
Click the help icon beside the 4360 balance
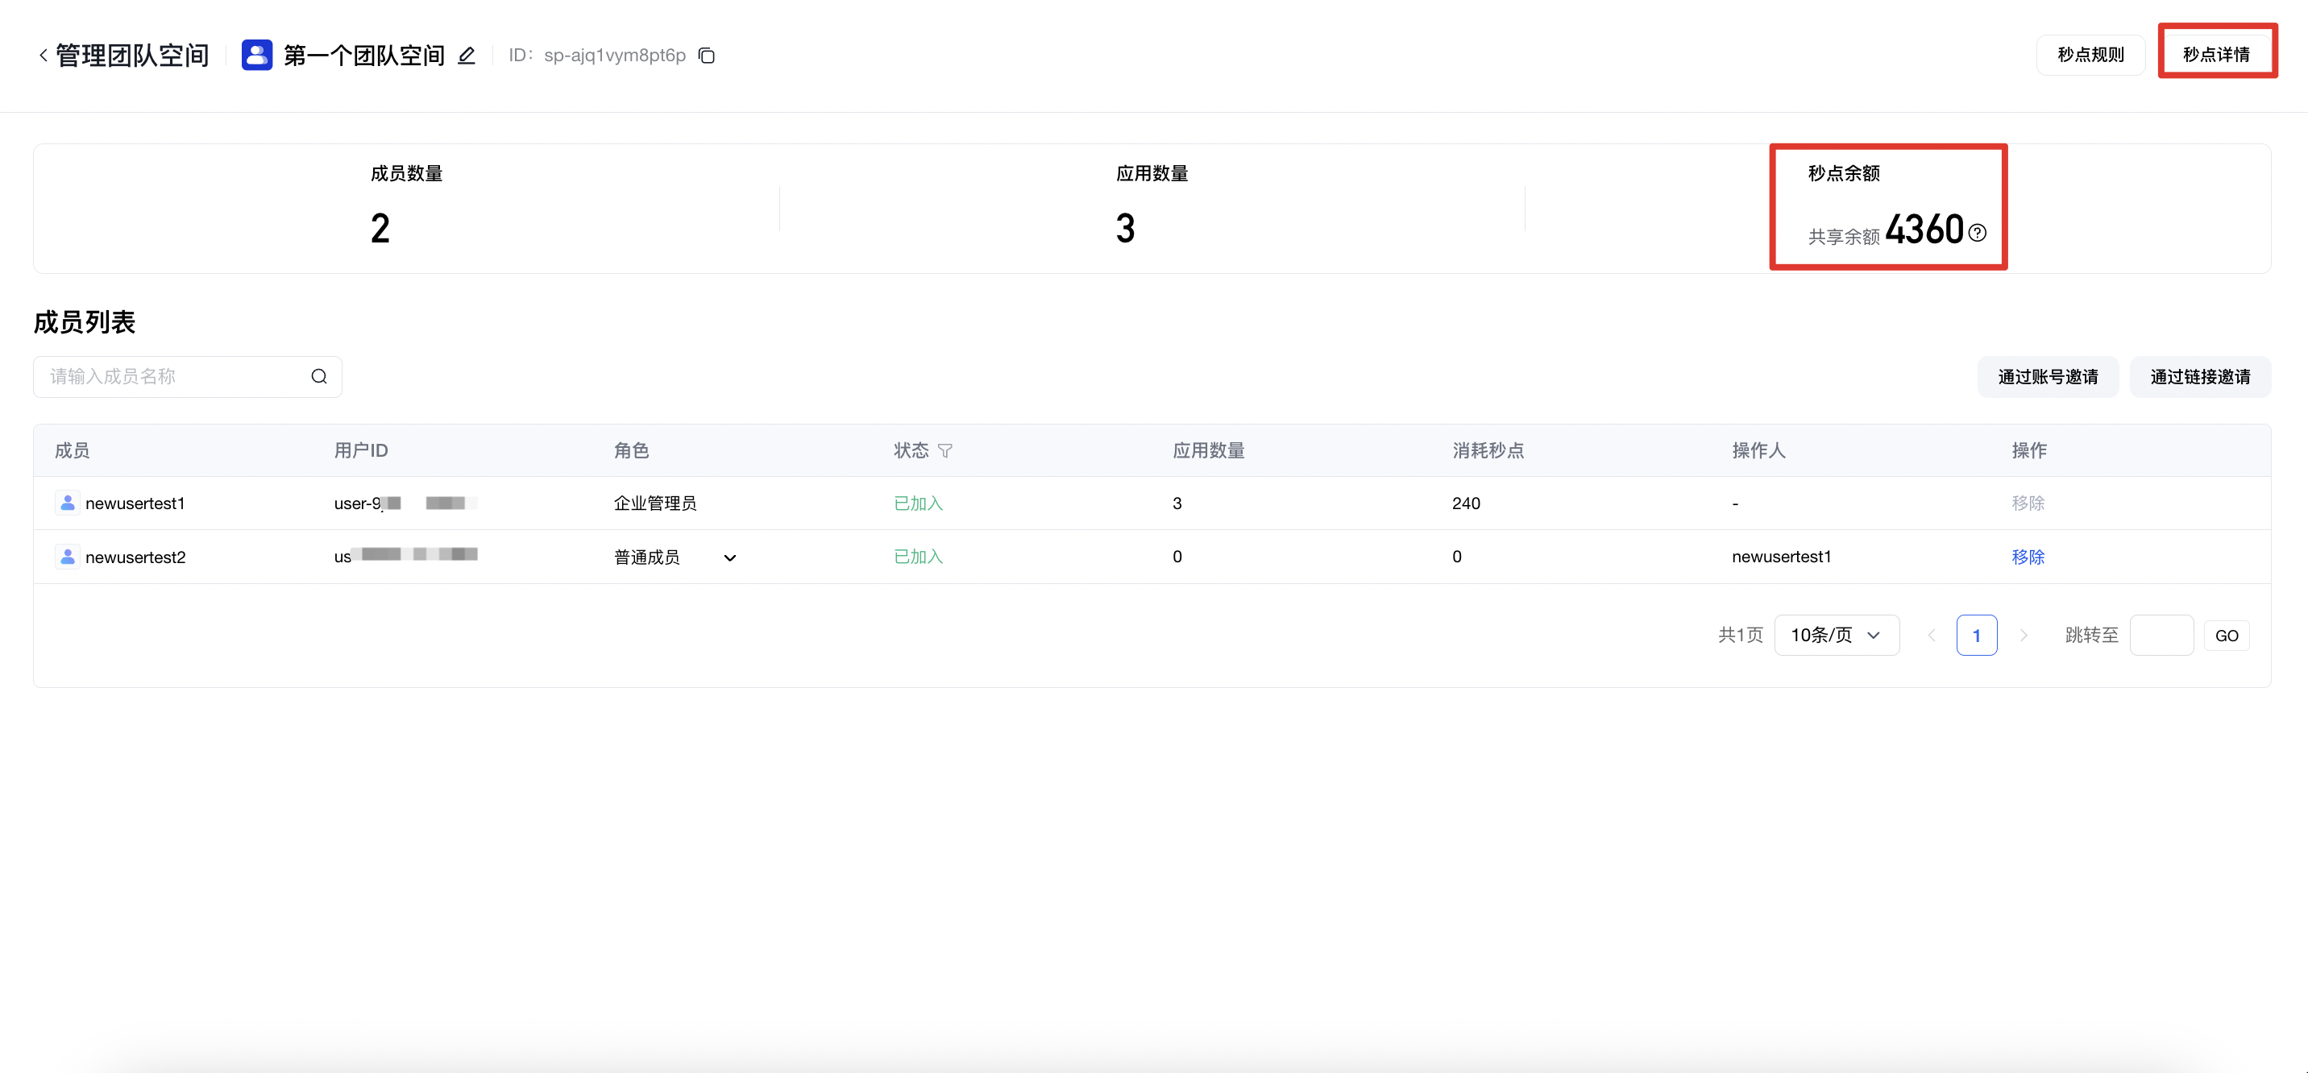(1978, 233)
